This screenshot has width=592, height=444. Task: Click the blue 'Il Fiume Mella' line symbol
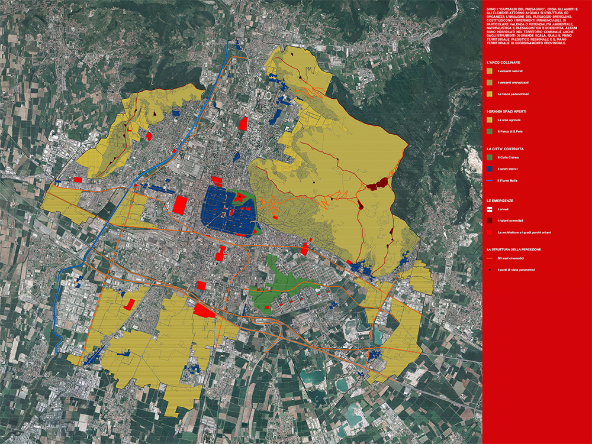(489, 180)
